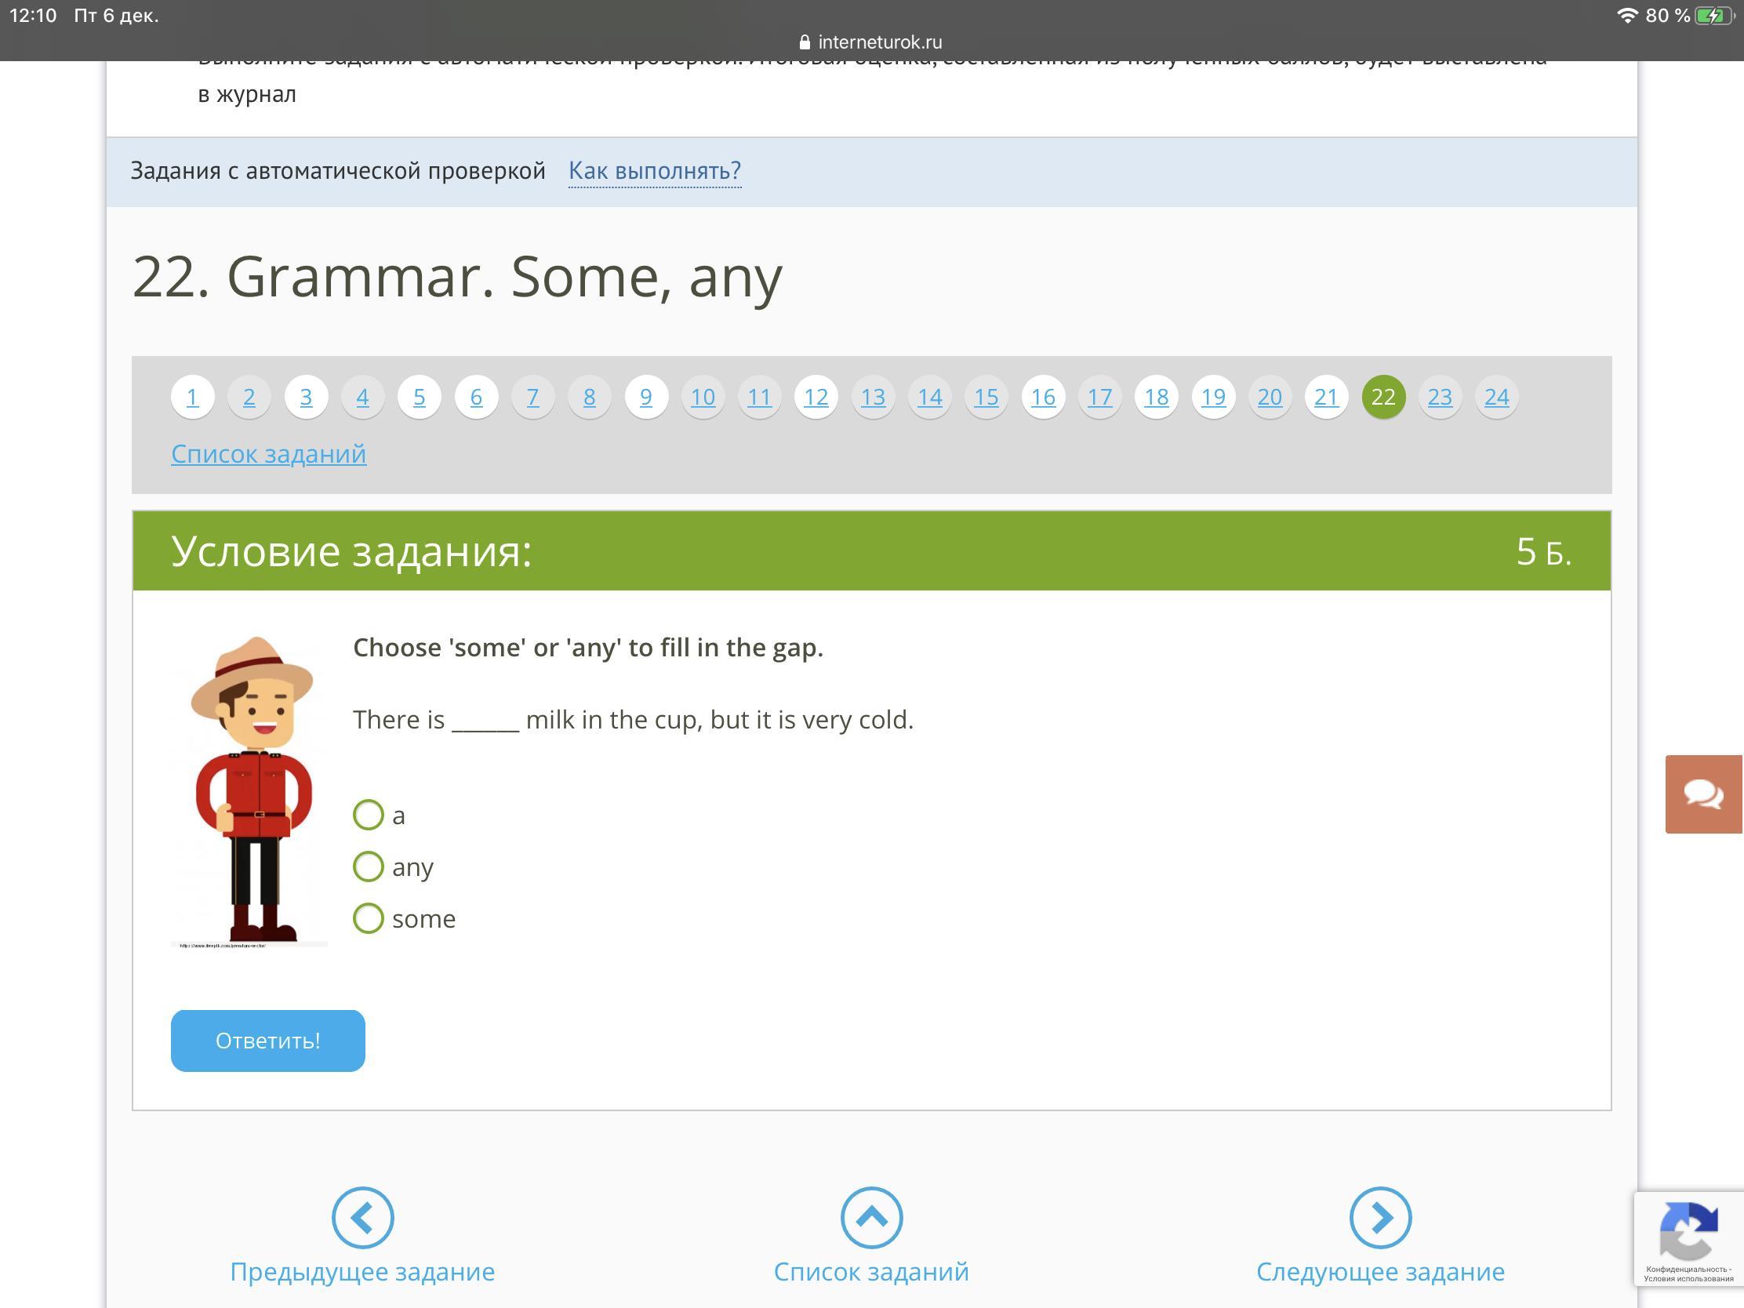Screen dimensions: 1744x1308
Task: Open the 'Как выполнять?' help link
Action: click(655, 170)
